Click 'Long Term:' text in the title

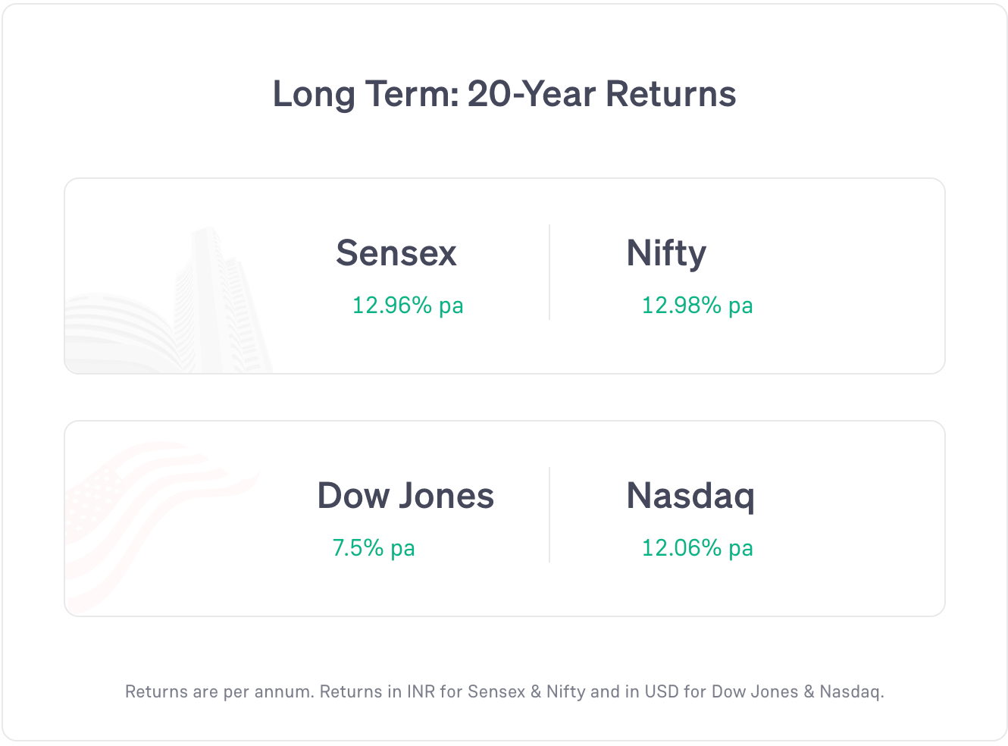click(366, 96)
